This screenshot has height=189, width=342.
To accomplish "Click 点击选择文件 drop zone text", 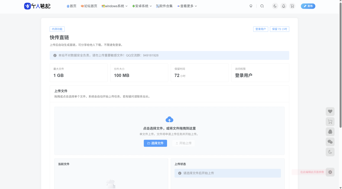I will coord(169,129).
